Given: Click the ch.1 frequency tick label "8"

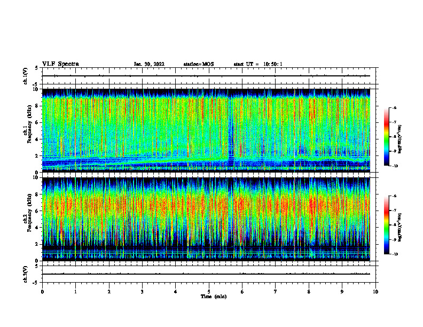Looking at the screenshot, I should [37, 106].
